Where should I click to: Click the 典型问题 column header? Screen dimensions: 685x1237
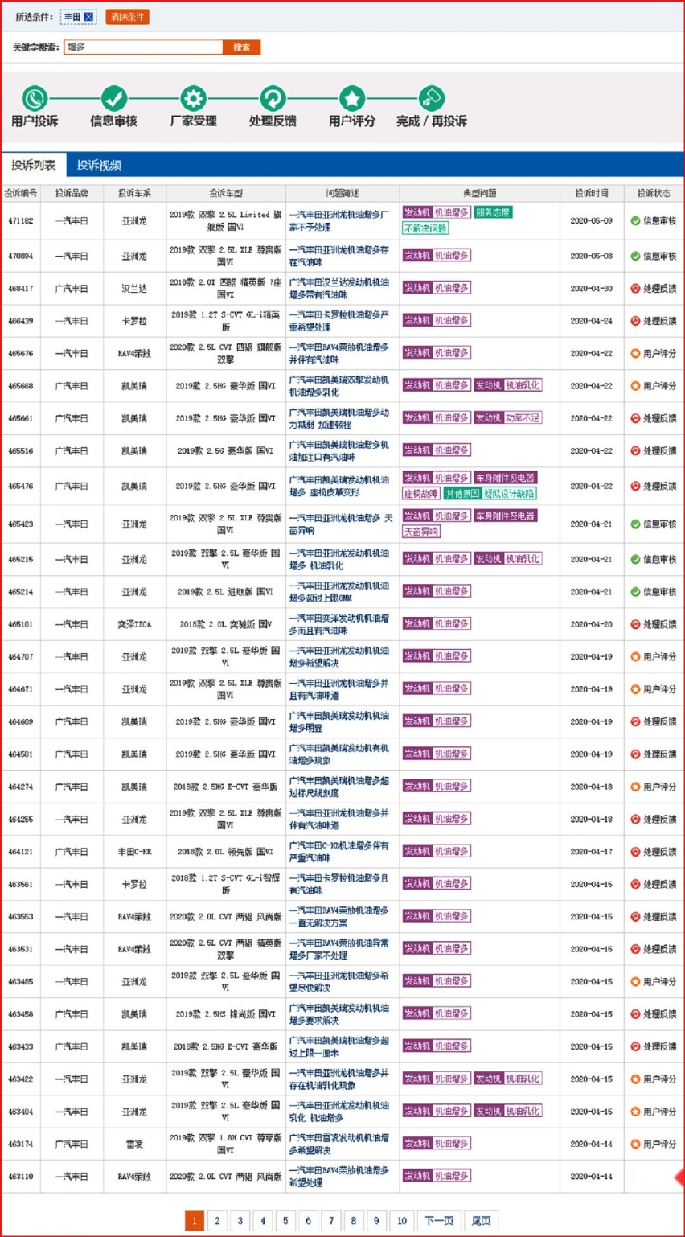[480, 193]
